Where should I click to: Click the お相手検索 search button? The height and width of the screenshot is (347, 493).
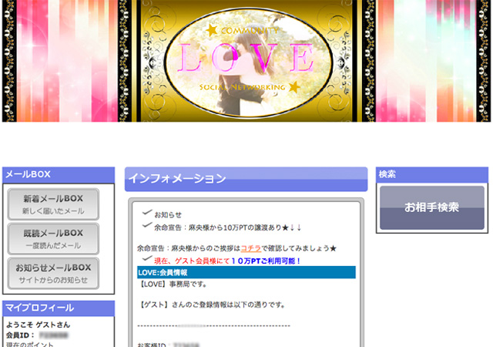click(432, 208)
